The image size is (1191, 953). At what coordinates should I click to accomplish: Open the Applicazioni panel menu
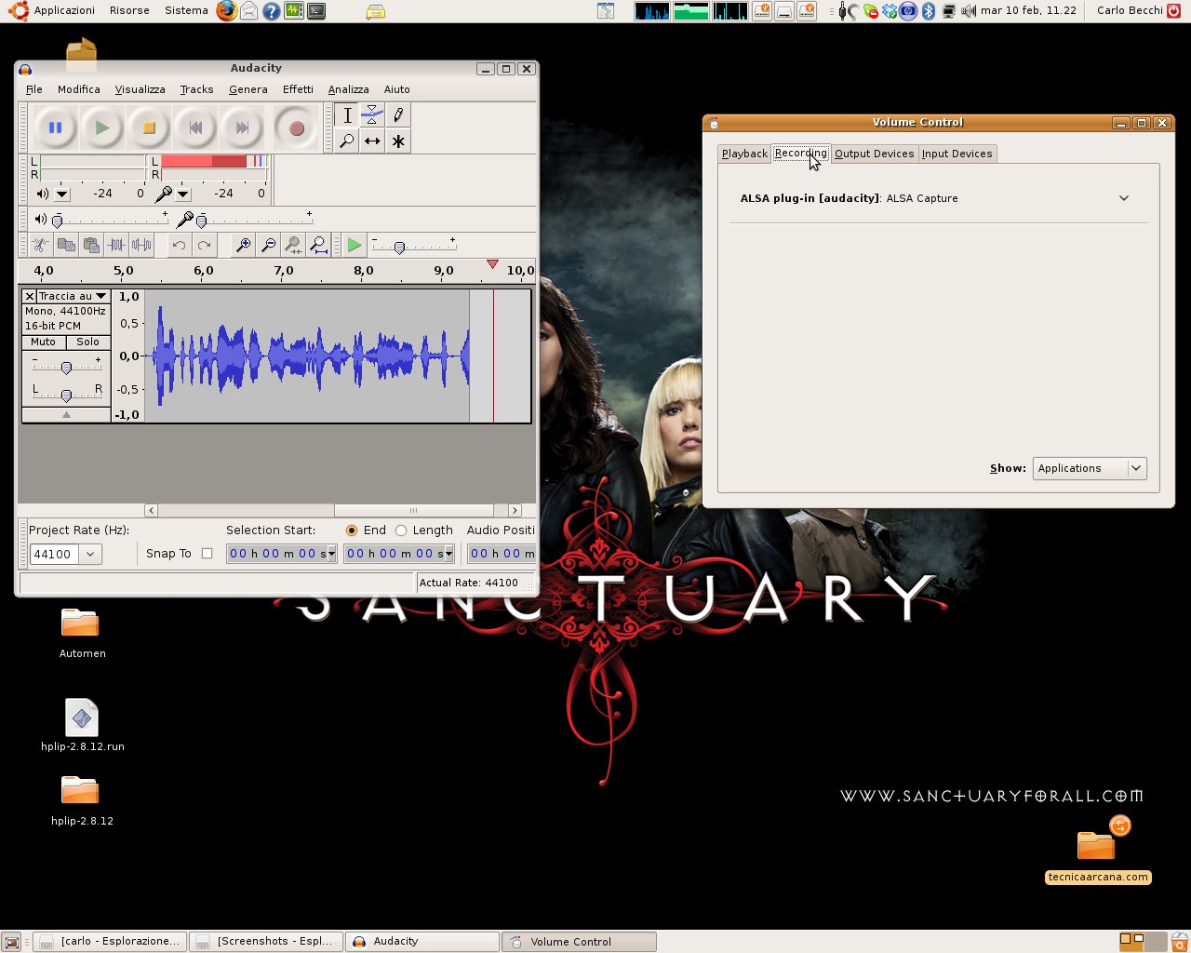[x=64, y=10]
